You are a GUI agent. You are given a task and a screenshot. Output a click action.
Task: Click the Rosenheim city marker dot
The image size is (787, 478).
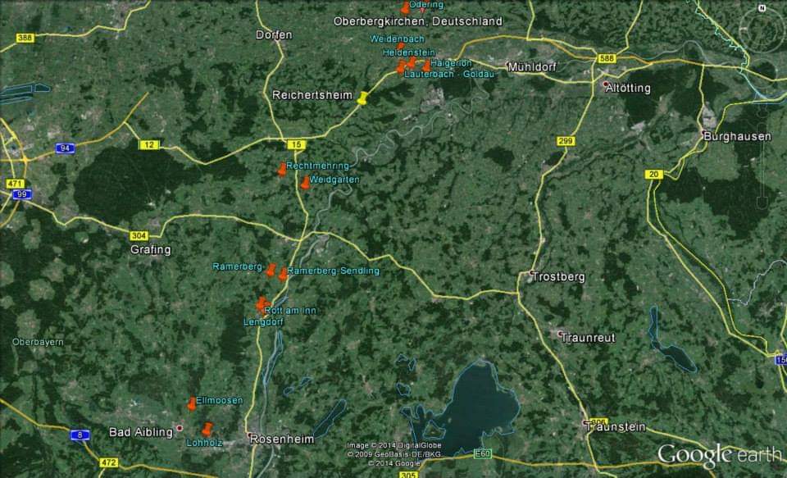[x=248, y=435]
